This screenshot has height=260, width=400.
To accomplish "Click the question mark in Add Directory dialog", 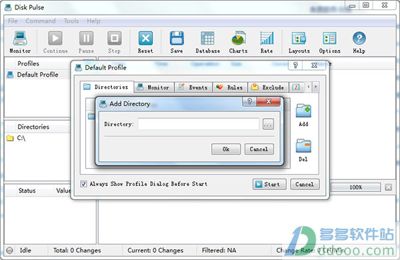I will pos(250,101).
